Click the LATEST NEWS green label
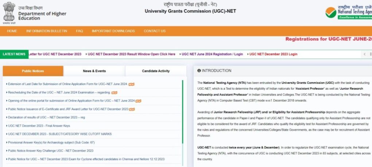Screen dimensions: 372x167 coord(14,54)
